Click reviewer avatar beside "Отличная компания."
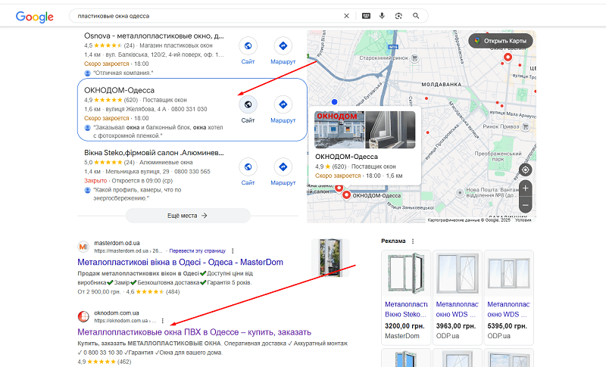 tap(88, 73)
